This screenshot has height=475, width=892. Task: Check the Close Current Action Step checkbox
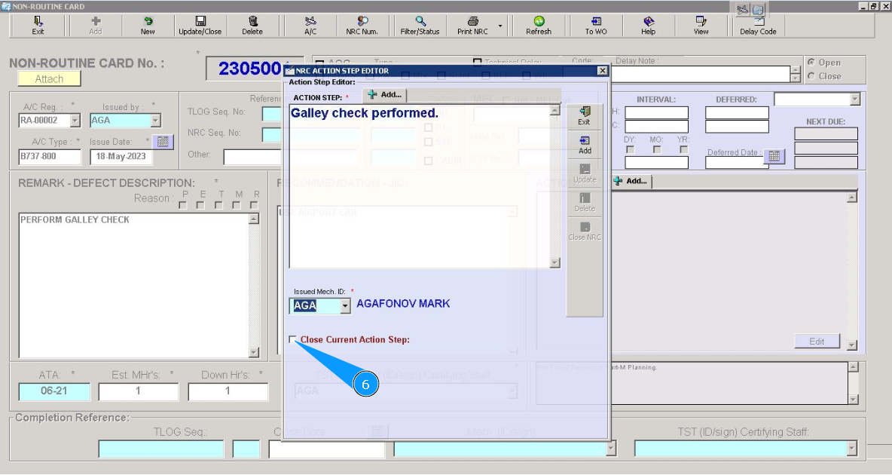point(292,339)
